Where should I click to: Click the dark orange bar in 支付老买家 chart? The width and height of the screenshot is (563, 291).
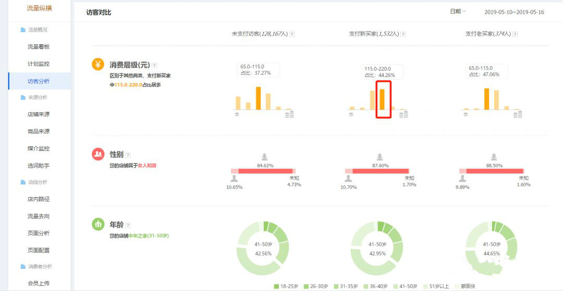coord(487,99)
